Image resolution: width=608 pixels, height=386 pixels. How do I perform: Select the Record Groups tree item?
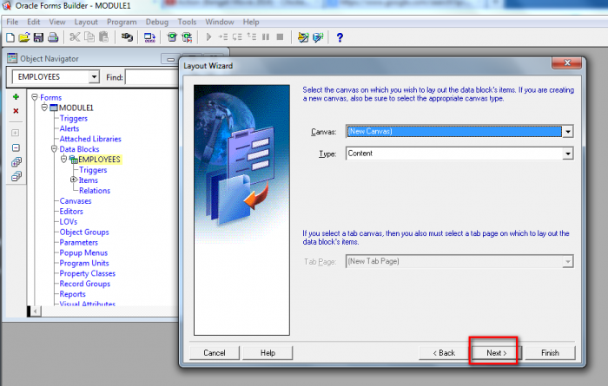click(x=85, y=284)
